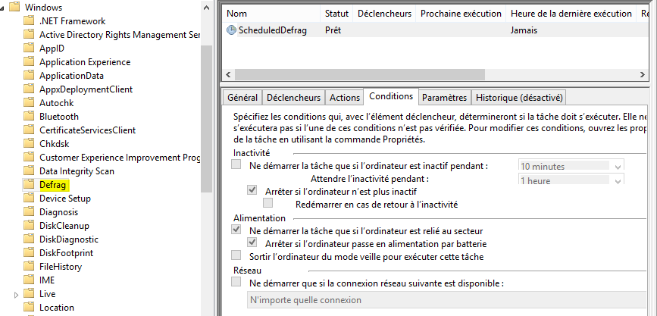657x316 pixels.
Task: Click the AppID folder icon
Action: tap(29, 48)
